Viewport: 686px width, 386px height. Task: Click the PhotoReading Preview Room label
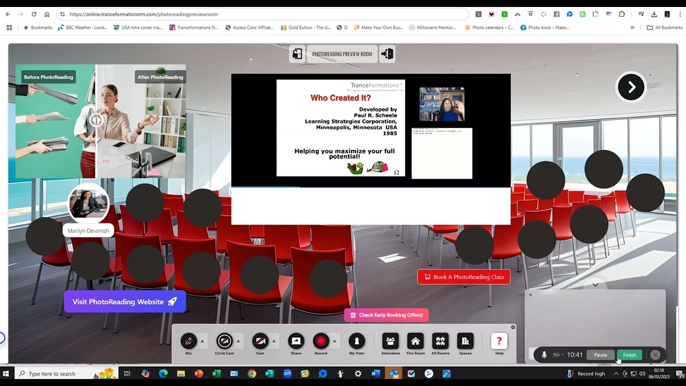tap(342, 54)
